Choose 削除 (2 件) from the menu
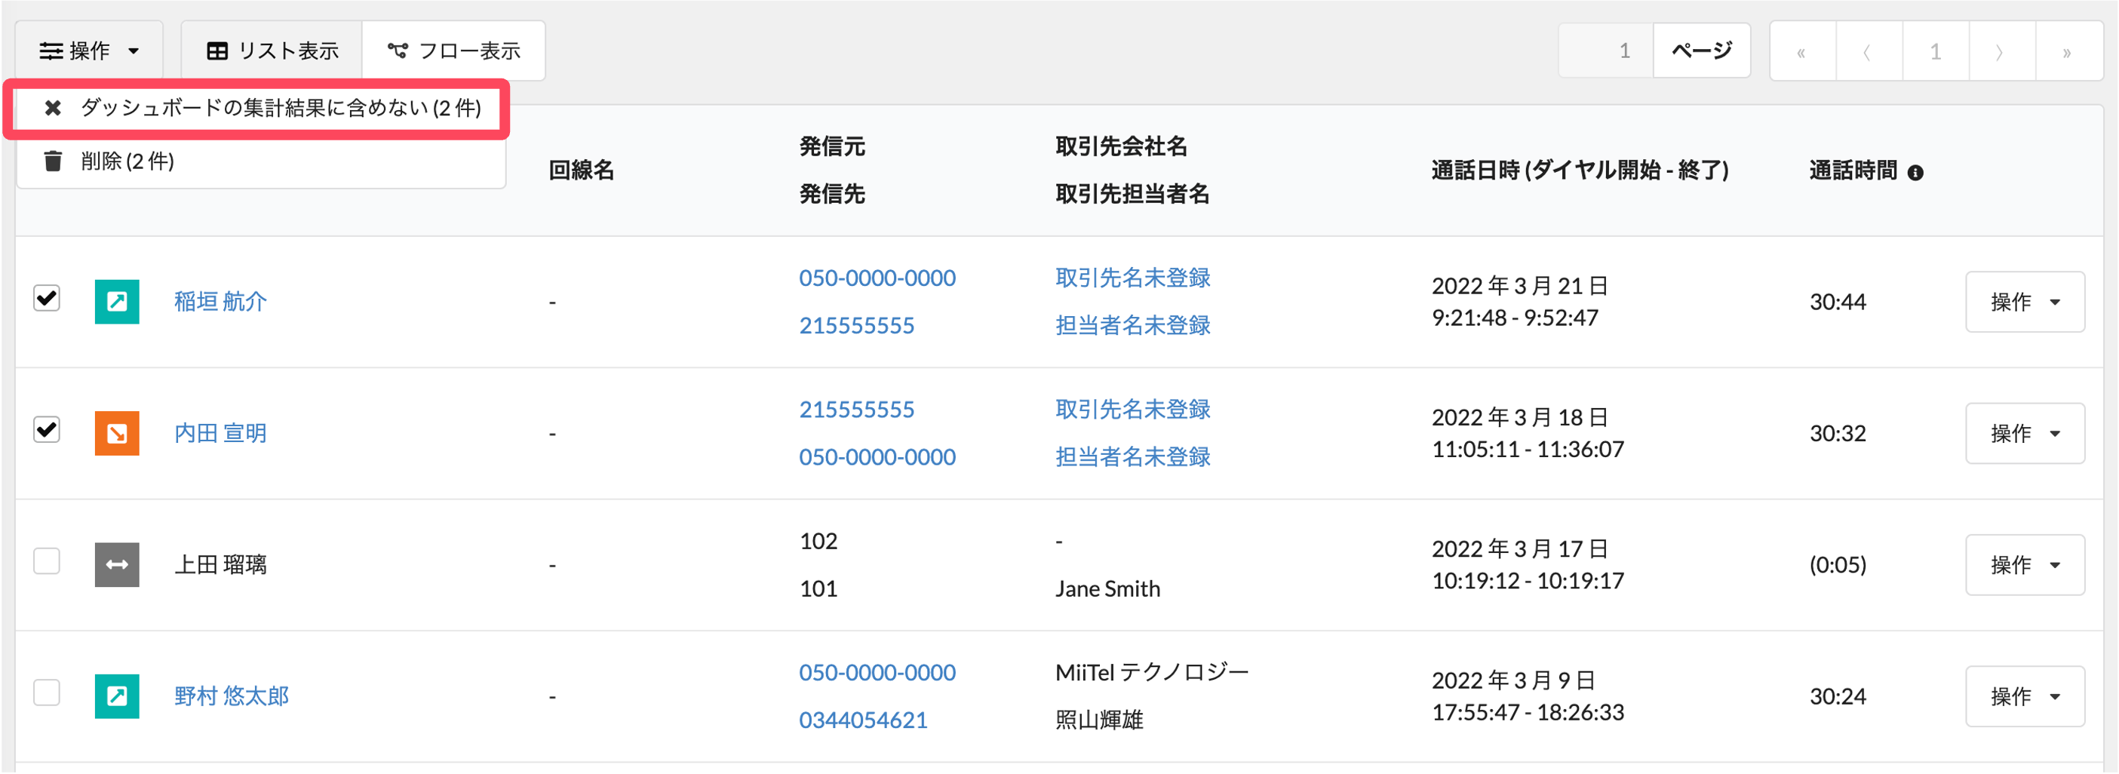 pos(261,161)
